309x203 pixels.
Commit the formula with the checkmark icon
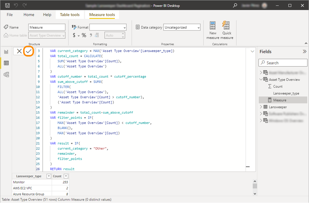(x=28, y=51)
